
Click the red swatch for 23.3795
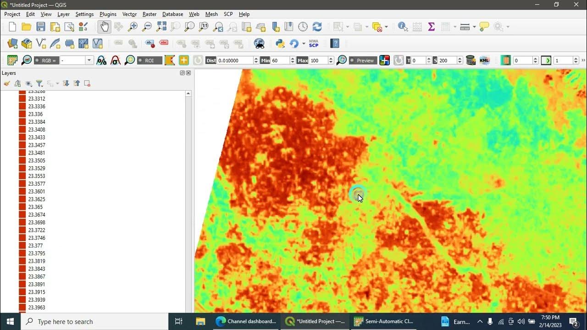(22, 253)
